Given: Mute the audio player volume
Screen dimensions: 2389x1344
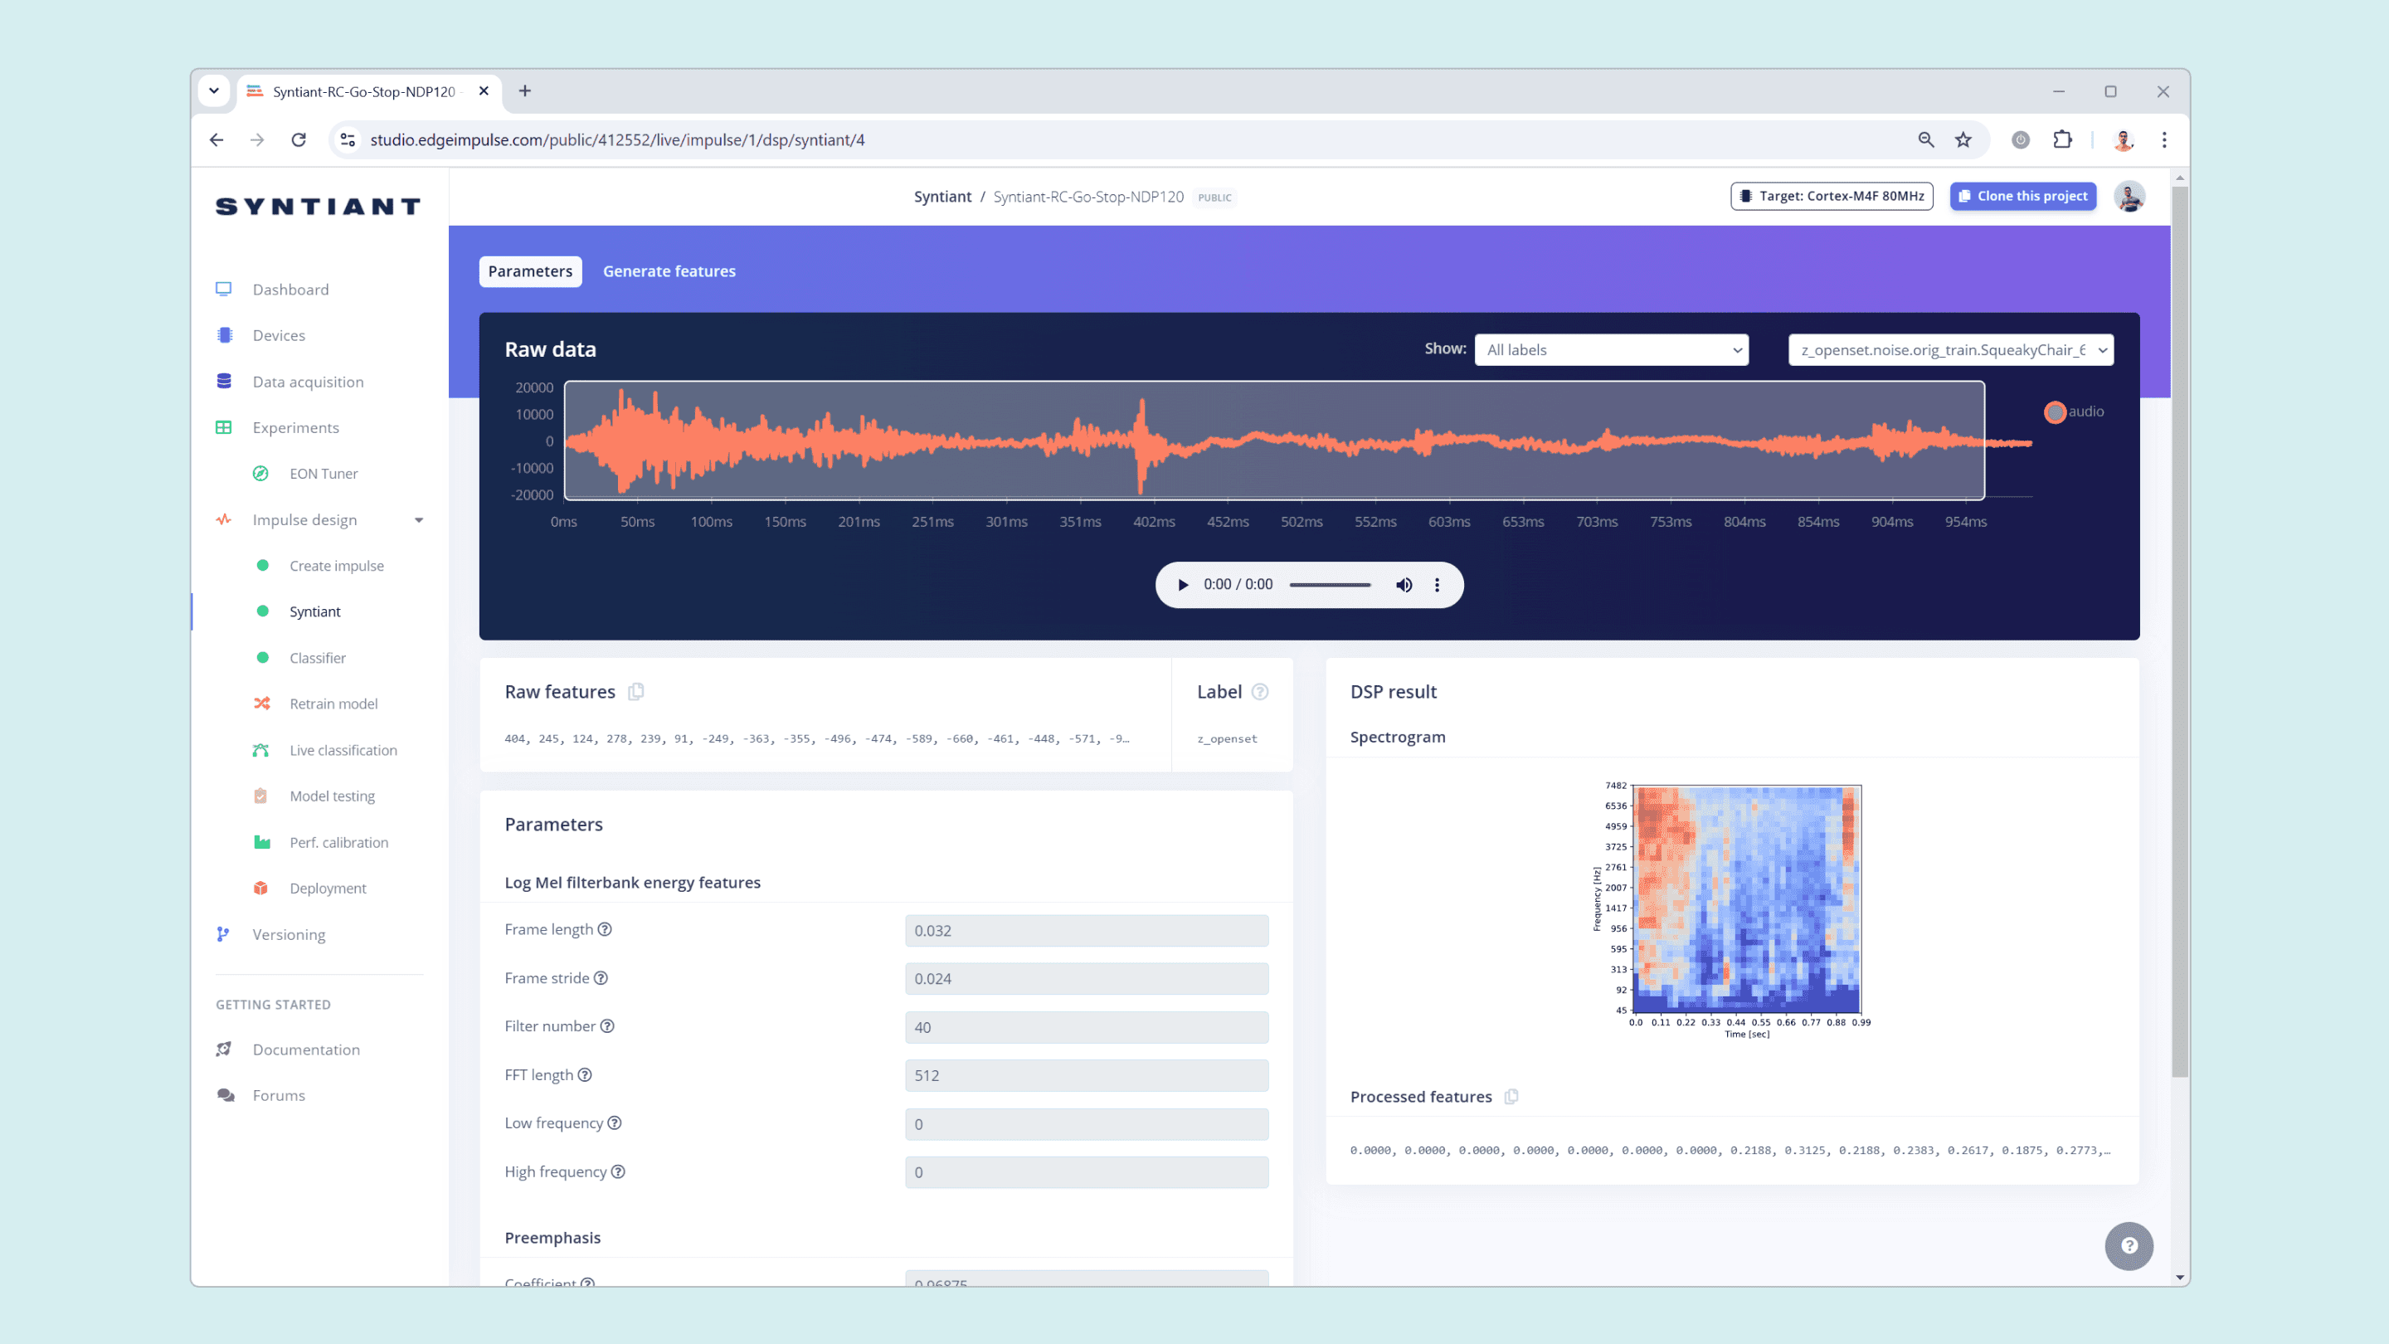Looking at the screenshot, I should pyautogui.click(x=1404, y=585).
